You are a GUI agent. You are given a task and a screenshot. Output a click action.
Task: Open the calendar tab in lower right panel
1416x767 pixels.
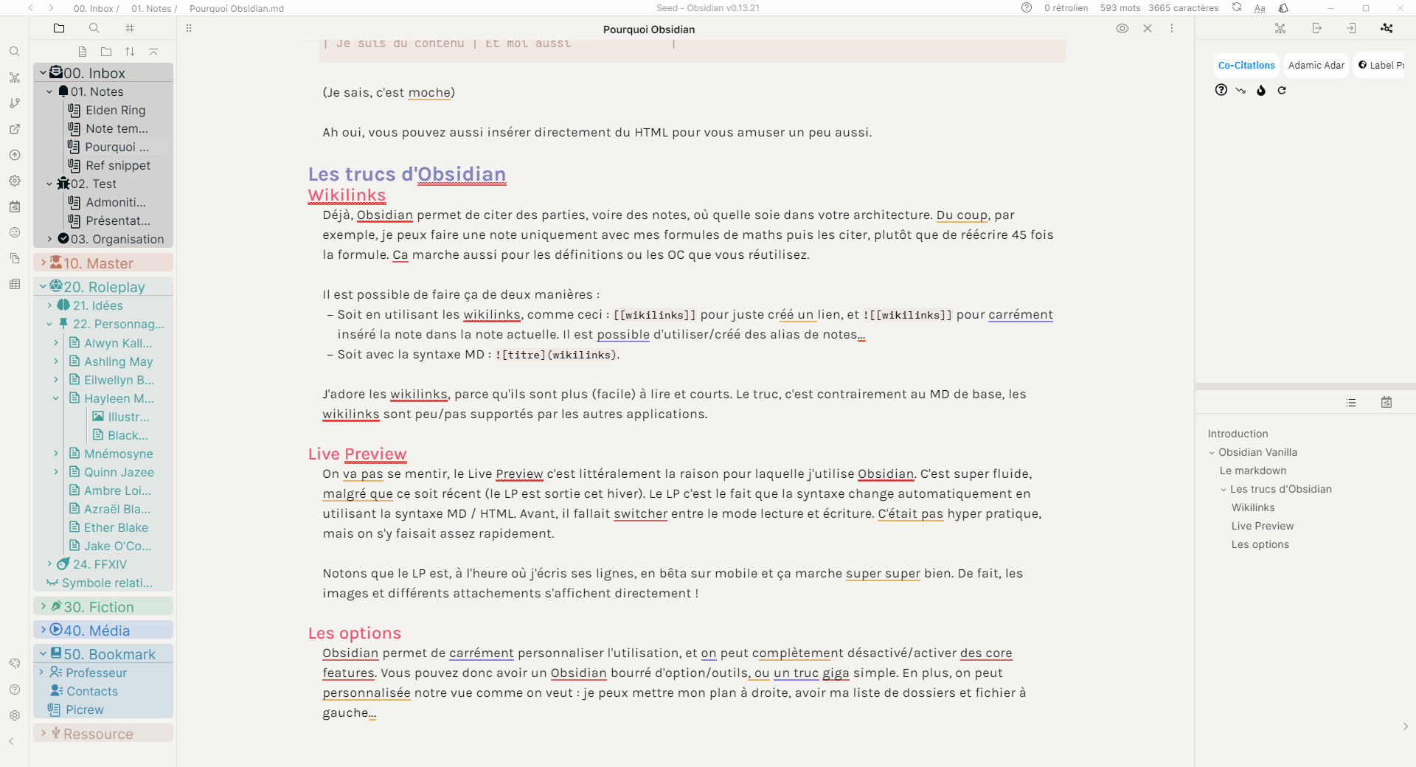point(1386,403)
